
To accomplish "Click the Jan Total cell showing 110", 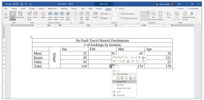I will click(74, 66).
